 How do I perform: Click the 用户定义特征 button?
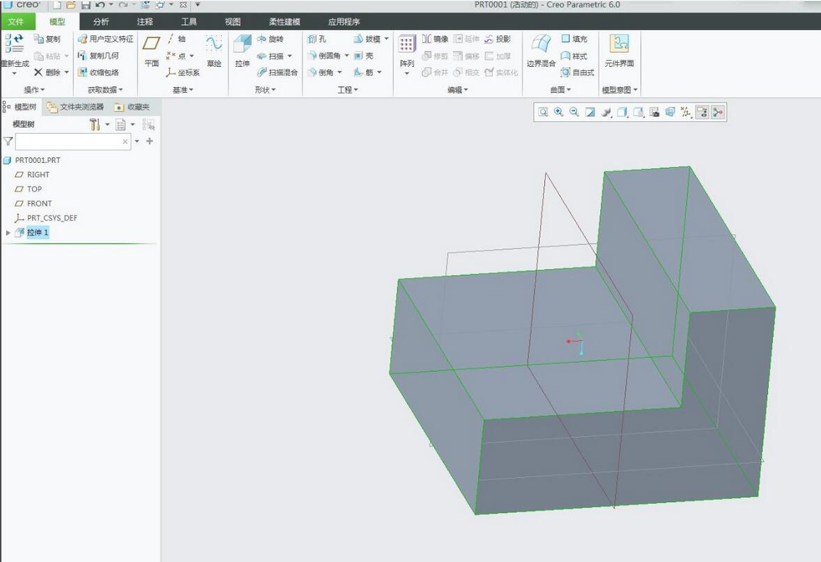point(105,39)
